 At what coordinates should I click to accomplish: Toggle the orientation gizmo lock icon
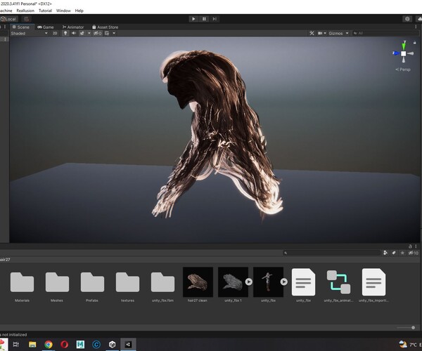pyautogui.click(x=415, y=42)
